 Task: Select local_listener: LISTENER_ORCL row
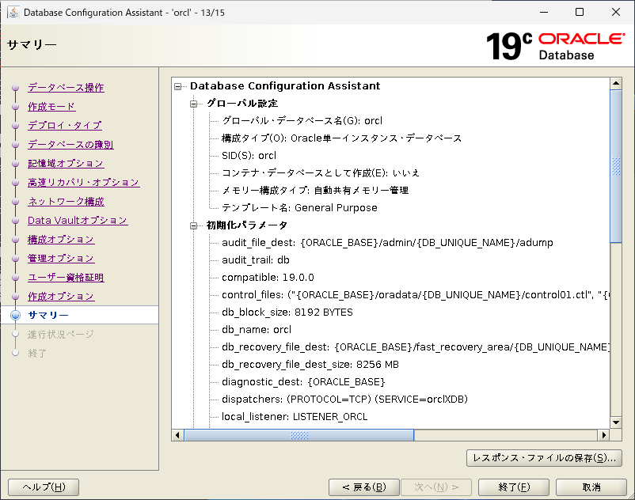(295, 417)
